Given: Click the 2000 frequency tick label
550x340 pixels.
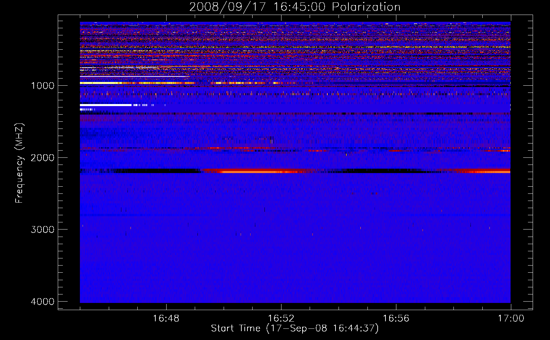Looking at the screenshot, I should pos(43,158).
